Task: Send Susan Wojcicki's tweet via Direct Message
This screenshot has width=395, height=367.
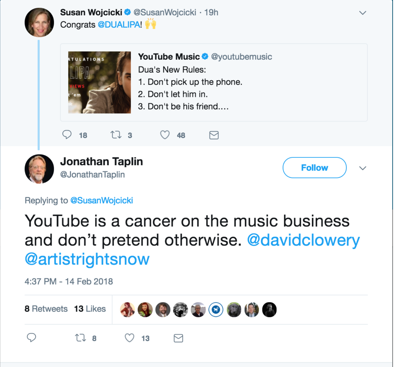Action: (214, 135)
